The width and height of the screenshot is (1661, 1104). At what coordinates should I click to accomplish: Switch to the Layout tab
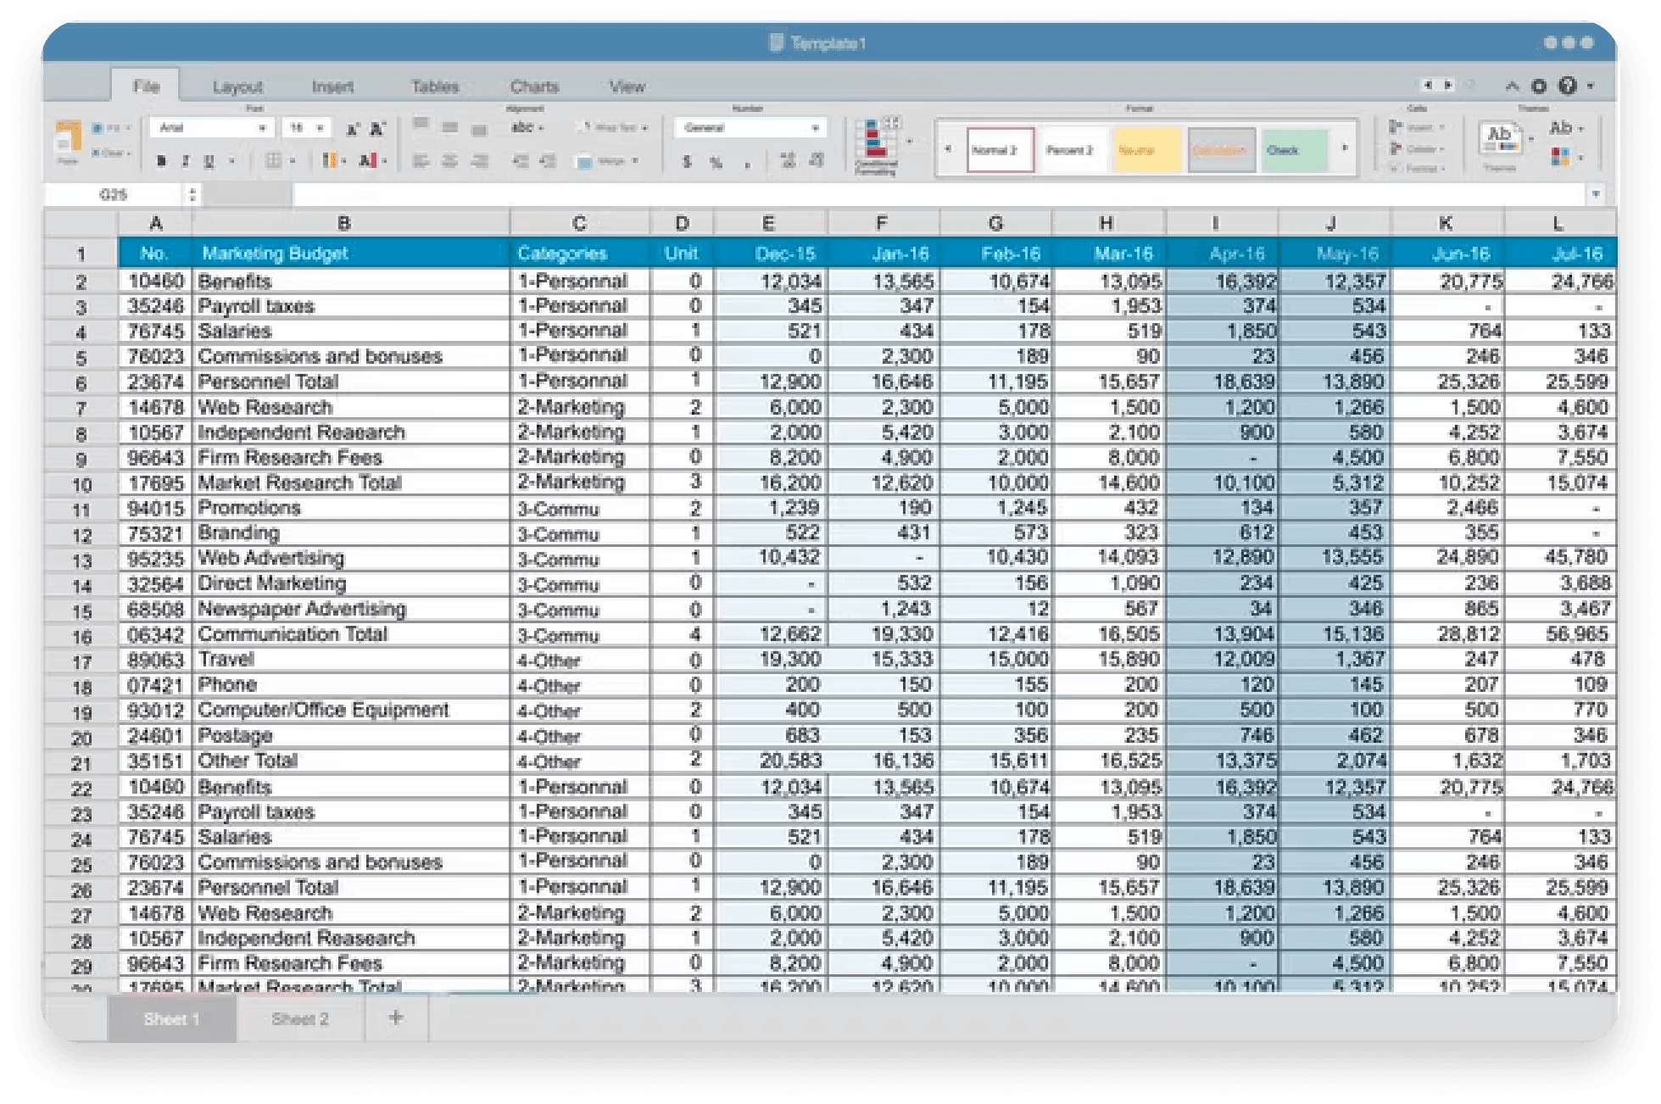237,86
